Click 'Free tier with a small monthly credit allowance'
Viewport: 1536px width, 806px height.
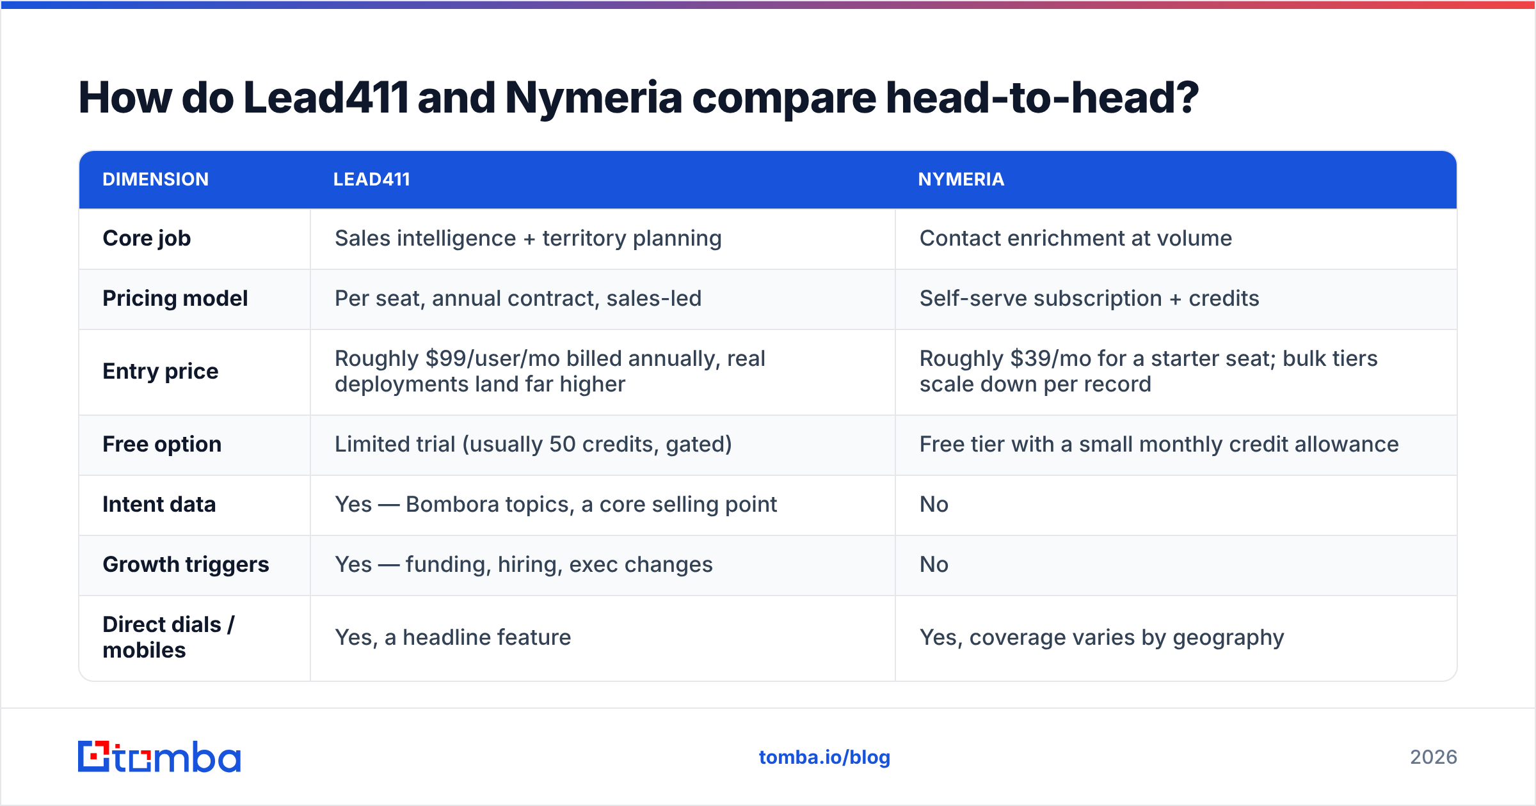point(1159,445)
